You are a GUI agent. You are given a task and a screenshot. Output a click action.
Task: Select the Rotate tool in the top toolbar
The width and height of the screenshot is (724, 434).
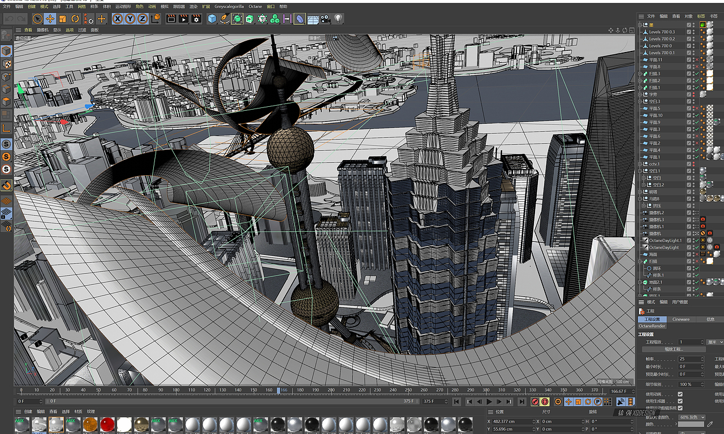click(75, 19)
